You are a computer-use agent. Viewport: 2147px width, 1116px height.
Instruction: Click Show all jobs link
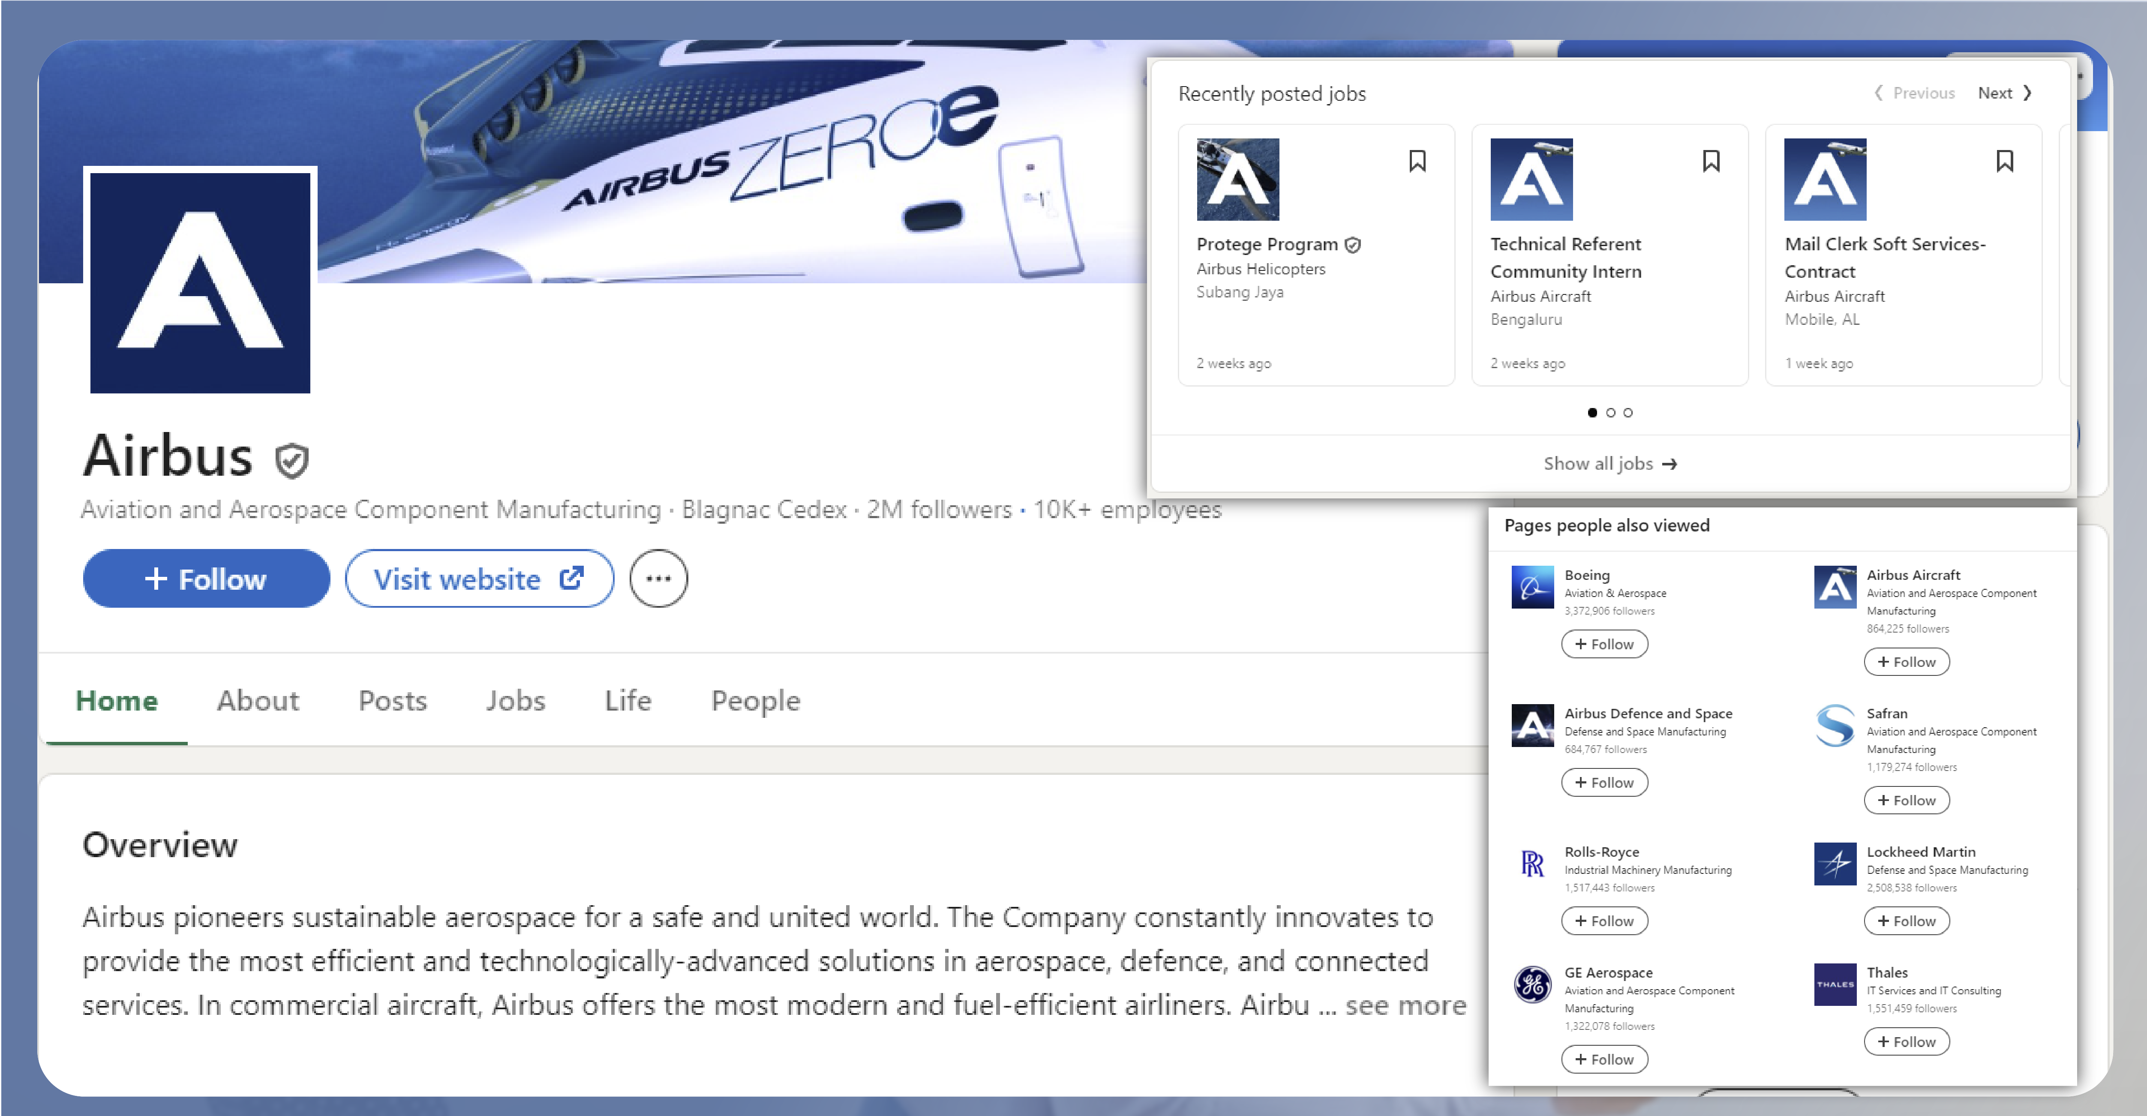[x=1609, y=464]
